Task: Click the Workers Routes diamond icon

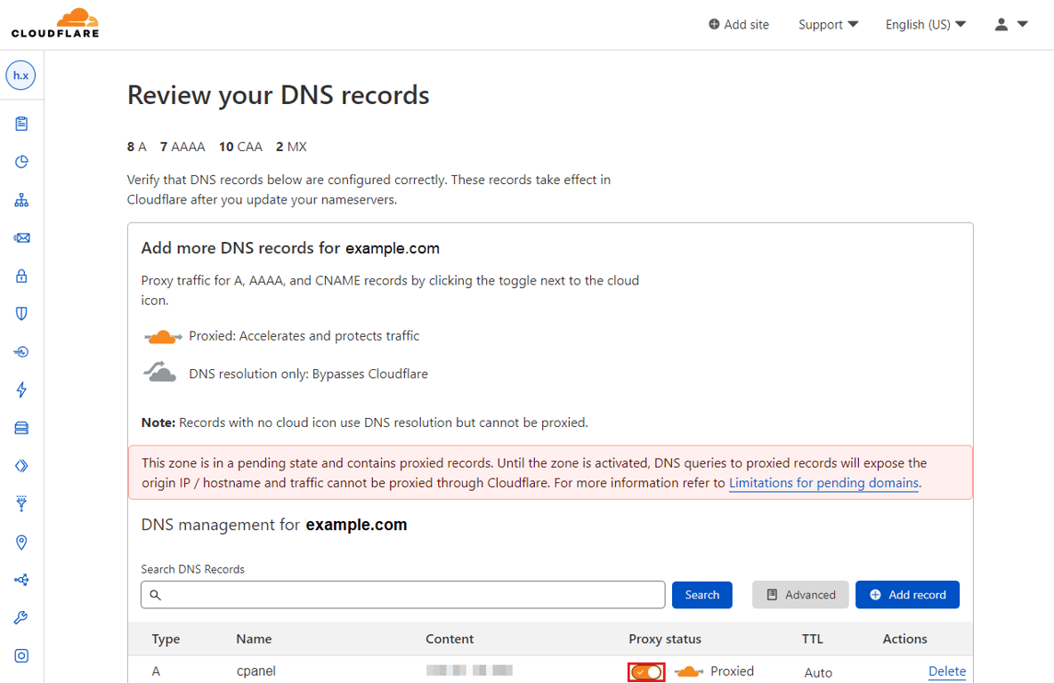Action: tap(20, 465)
